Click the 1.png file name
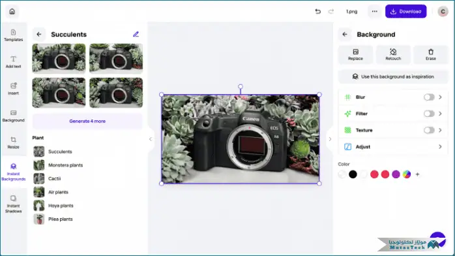This screenshot has width=455, height=256. (352, 12)
